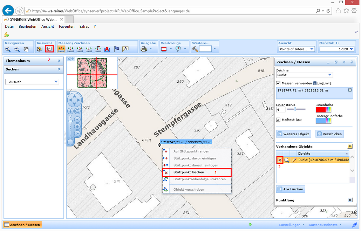Expand the Punktfang section
Viewport: 361px width, 231px height.
[x=350, y=200]
